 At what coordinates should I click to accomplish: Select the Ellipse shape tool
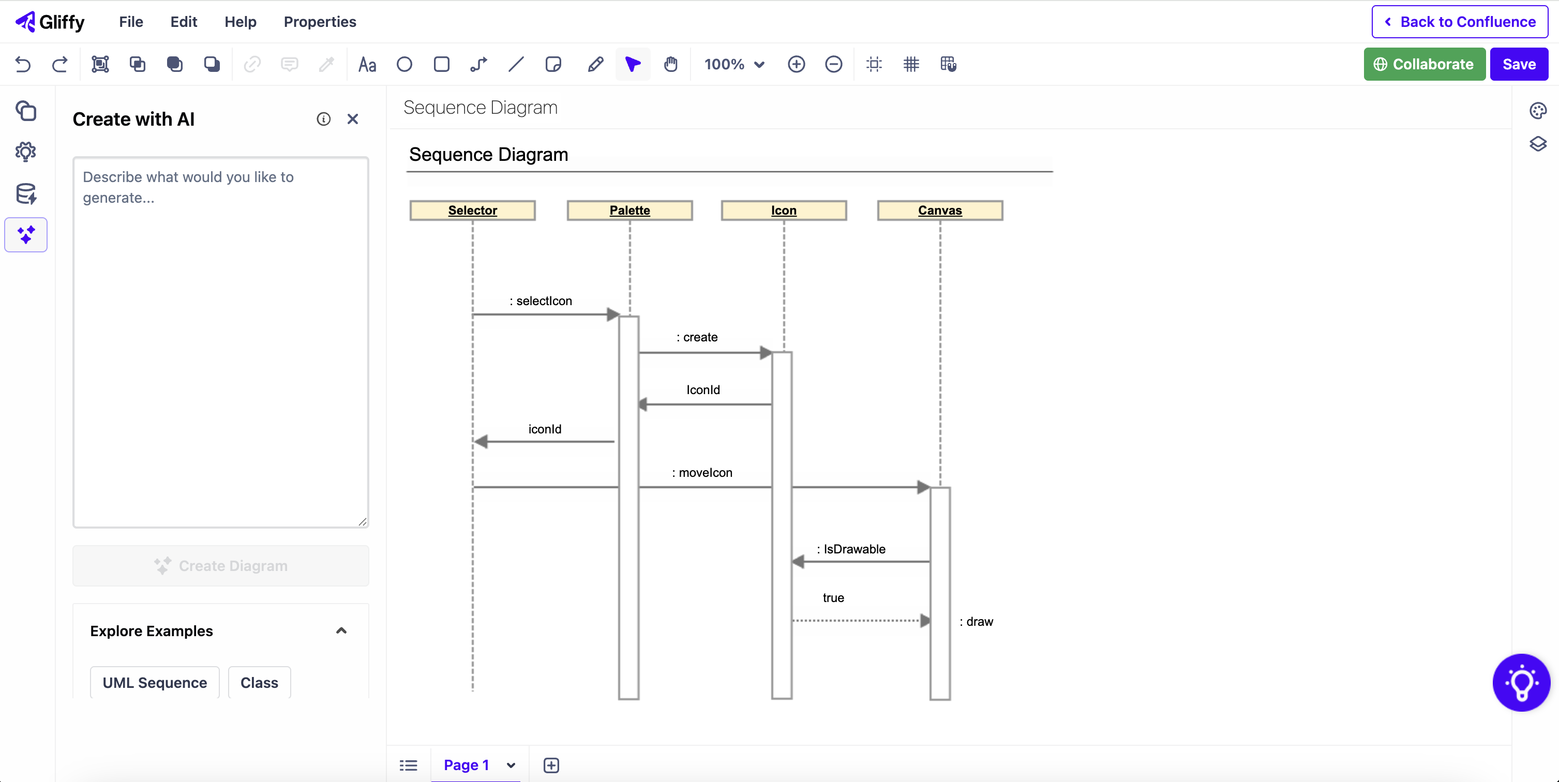tap(403, 64)
